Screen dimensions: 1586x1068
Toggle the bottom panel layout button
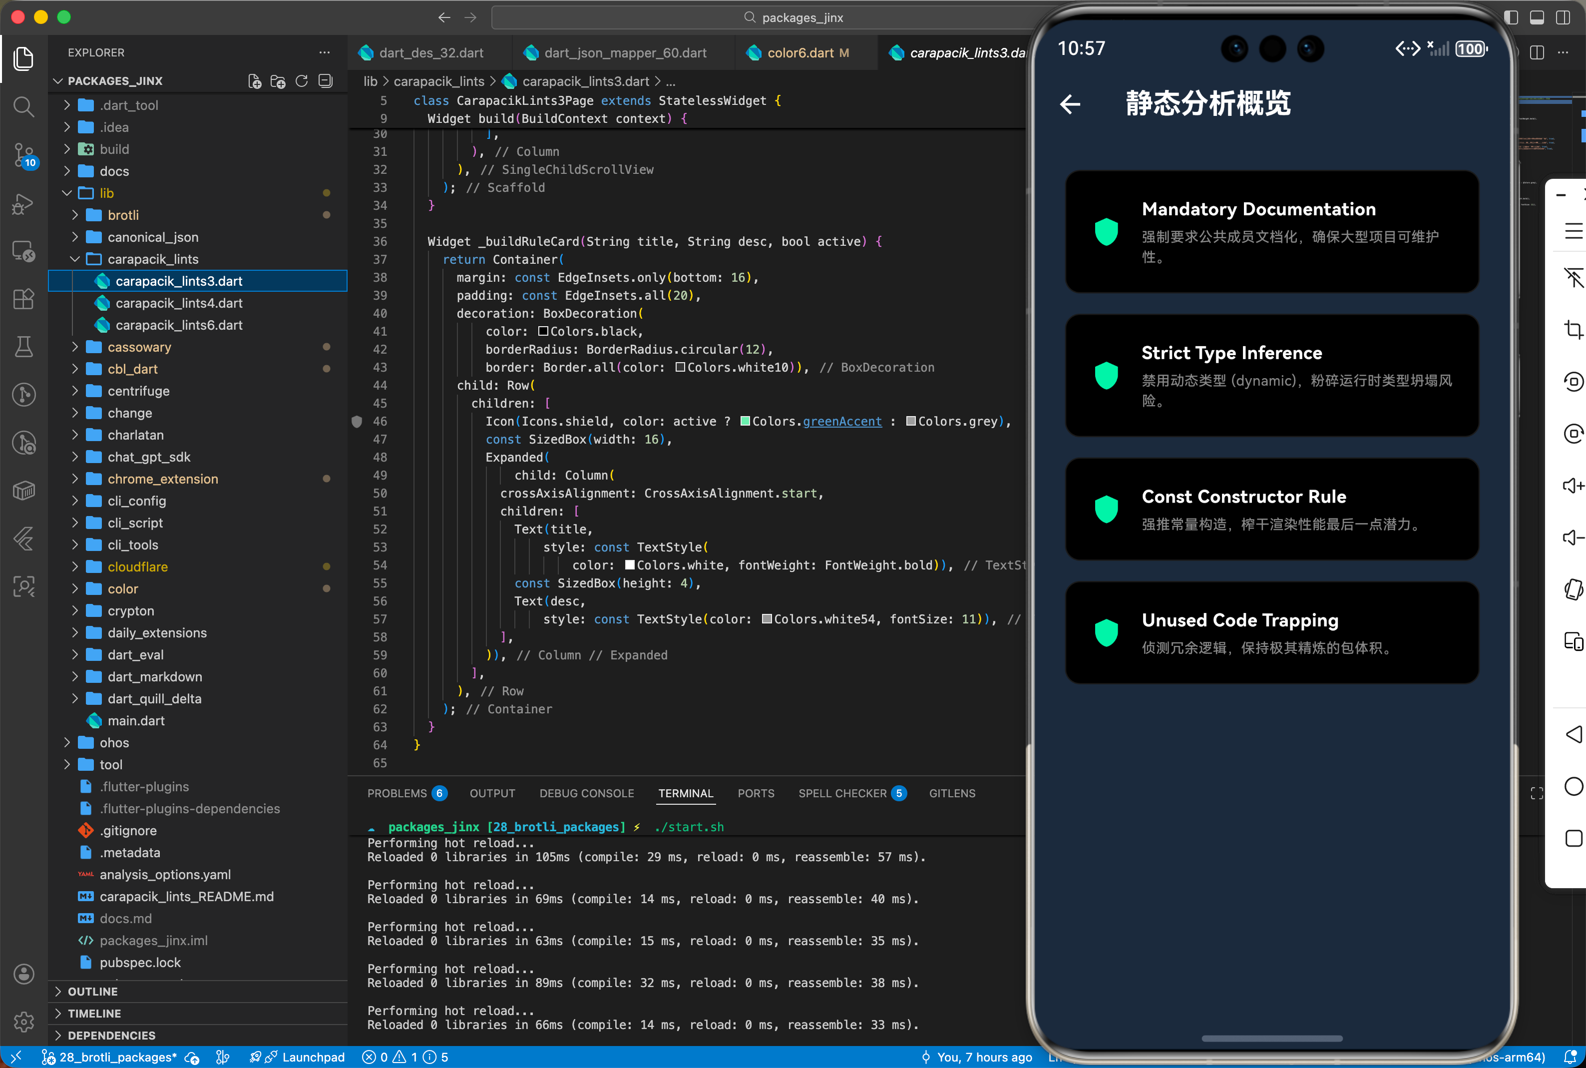click(1536, 17)
